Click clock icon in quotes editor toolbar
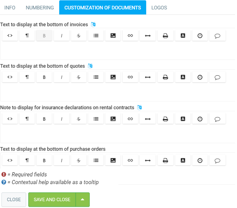The image size is (237, 208). click(x=200, y=77)
